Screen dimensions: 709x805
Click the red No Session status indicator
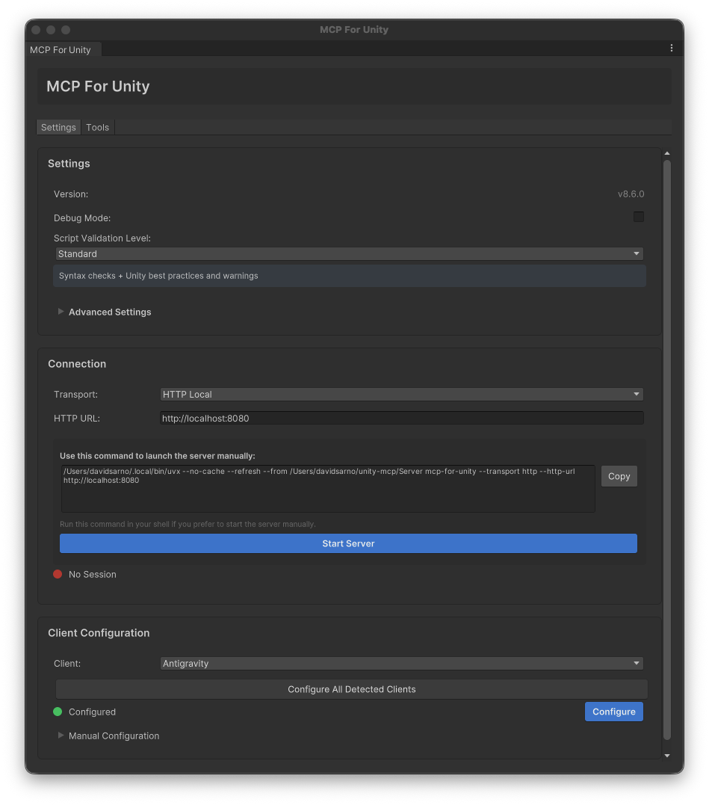[58, 574]
